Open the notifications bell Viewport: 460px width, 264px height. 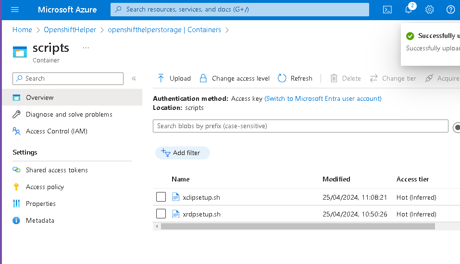click(x=409, y=10)
